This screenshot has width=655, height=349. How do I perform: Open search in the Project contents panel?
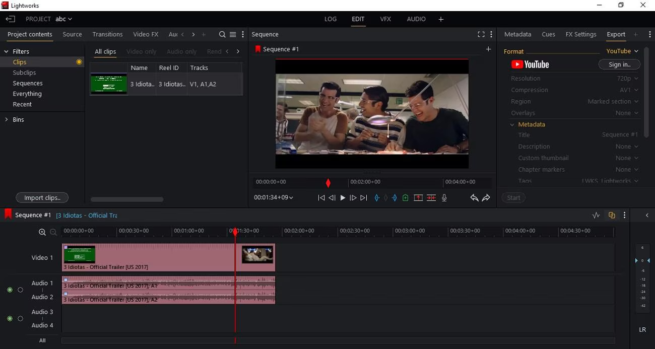[x=222, y=34]
